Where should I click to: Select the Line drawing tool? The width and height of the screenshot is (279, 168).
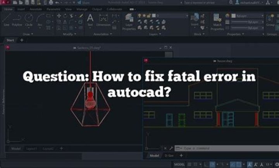[x=7, y=20]
